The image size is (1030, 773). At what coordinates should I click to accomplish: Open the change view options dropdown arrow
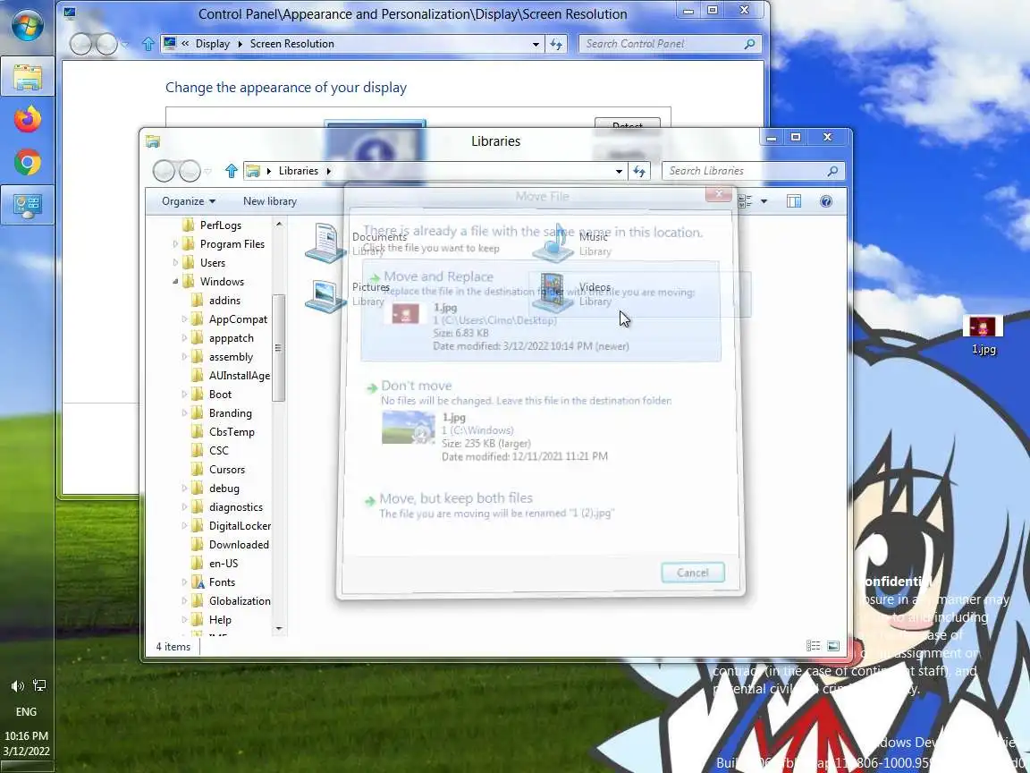tap(764, 201)
